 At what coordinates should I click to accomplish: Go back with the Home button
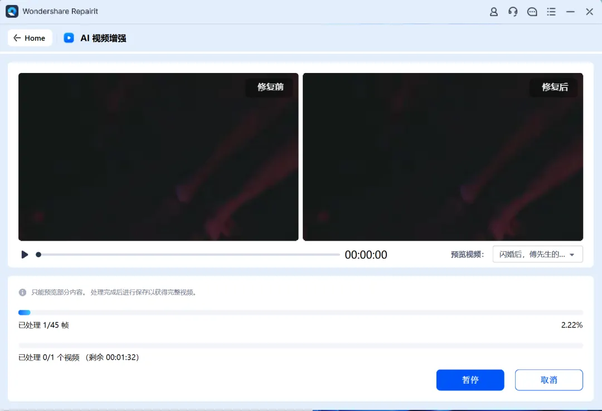tap(30, 38)
